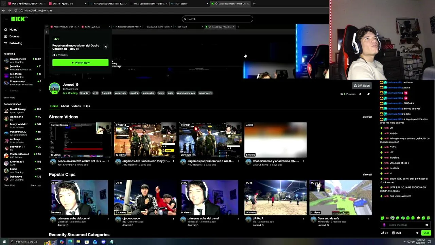Image resolution: width=435 pixels, height=245 pixels.
Task: Open the Current Stream video thumbnail
Action: tap(80, 140)
